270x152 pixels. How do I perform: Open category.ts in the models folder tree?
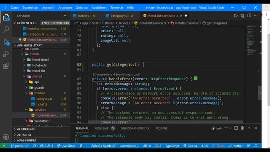44,99
